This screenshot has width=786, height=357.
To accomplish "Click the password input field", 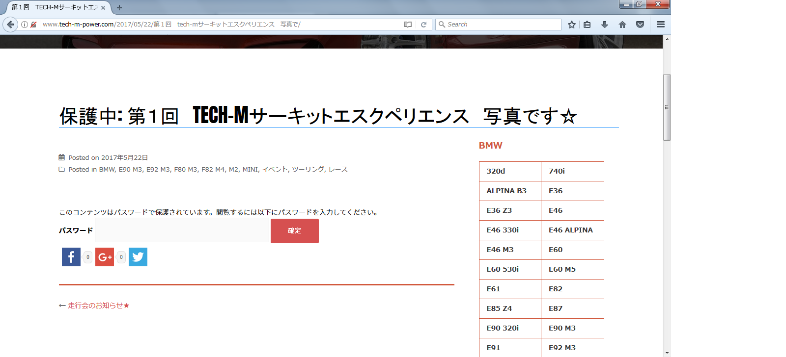I will [182, 230].
